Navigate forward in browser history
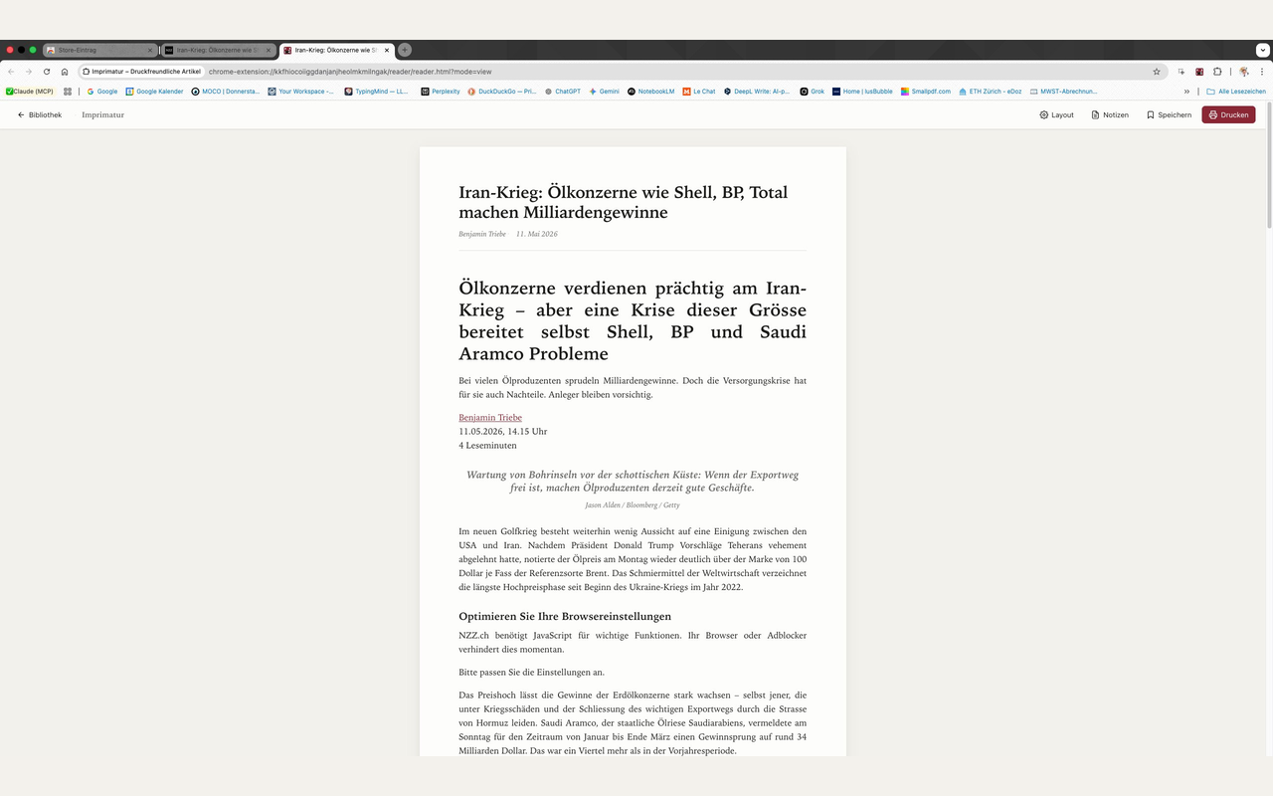1273x796 pixels. 28,72
